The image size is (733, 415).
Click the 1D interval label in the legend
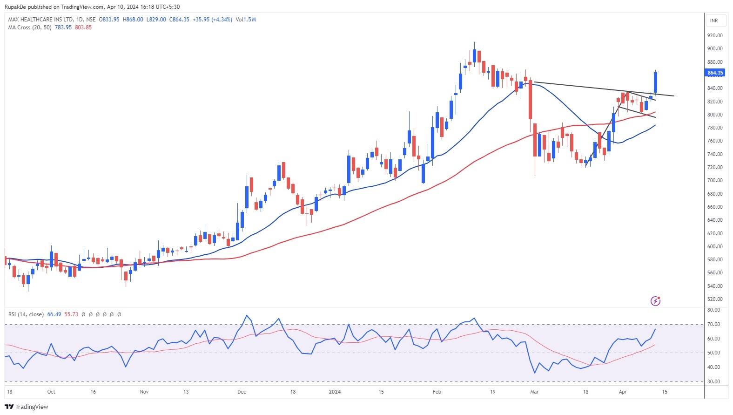pyautogui.click(x=79, y=20)
